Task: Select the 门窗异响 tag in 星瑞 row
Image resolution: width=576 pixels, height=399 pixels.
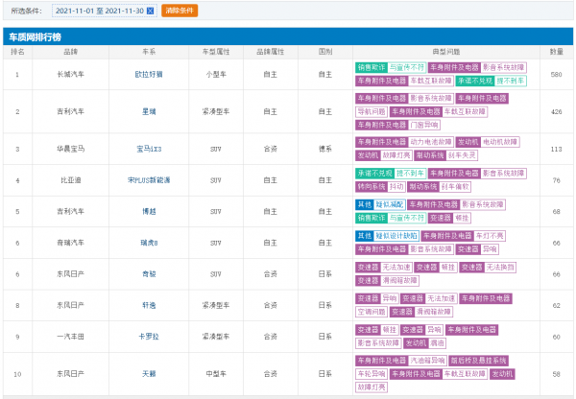Action: (x=423, y=125)
